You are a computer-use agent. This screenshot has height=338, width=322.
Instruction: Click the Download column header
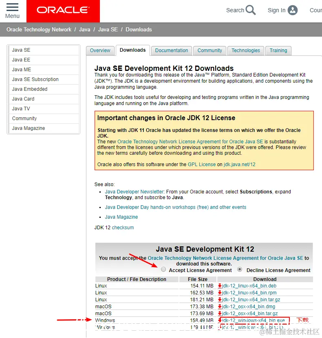click(265, 279)
